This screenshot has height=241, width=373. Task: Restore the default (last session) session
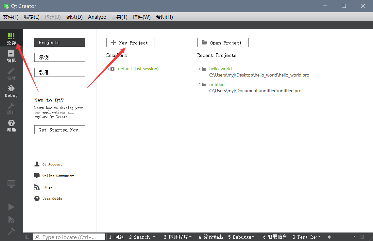point(138,69)
